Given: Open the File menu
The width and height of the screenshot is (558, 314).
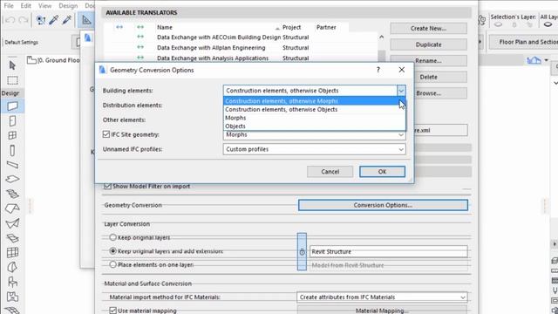Looking at the screenshot, I should (9, 6).
